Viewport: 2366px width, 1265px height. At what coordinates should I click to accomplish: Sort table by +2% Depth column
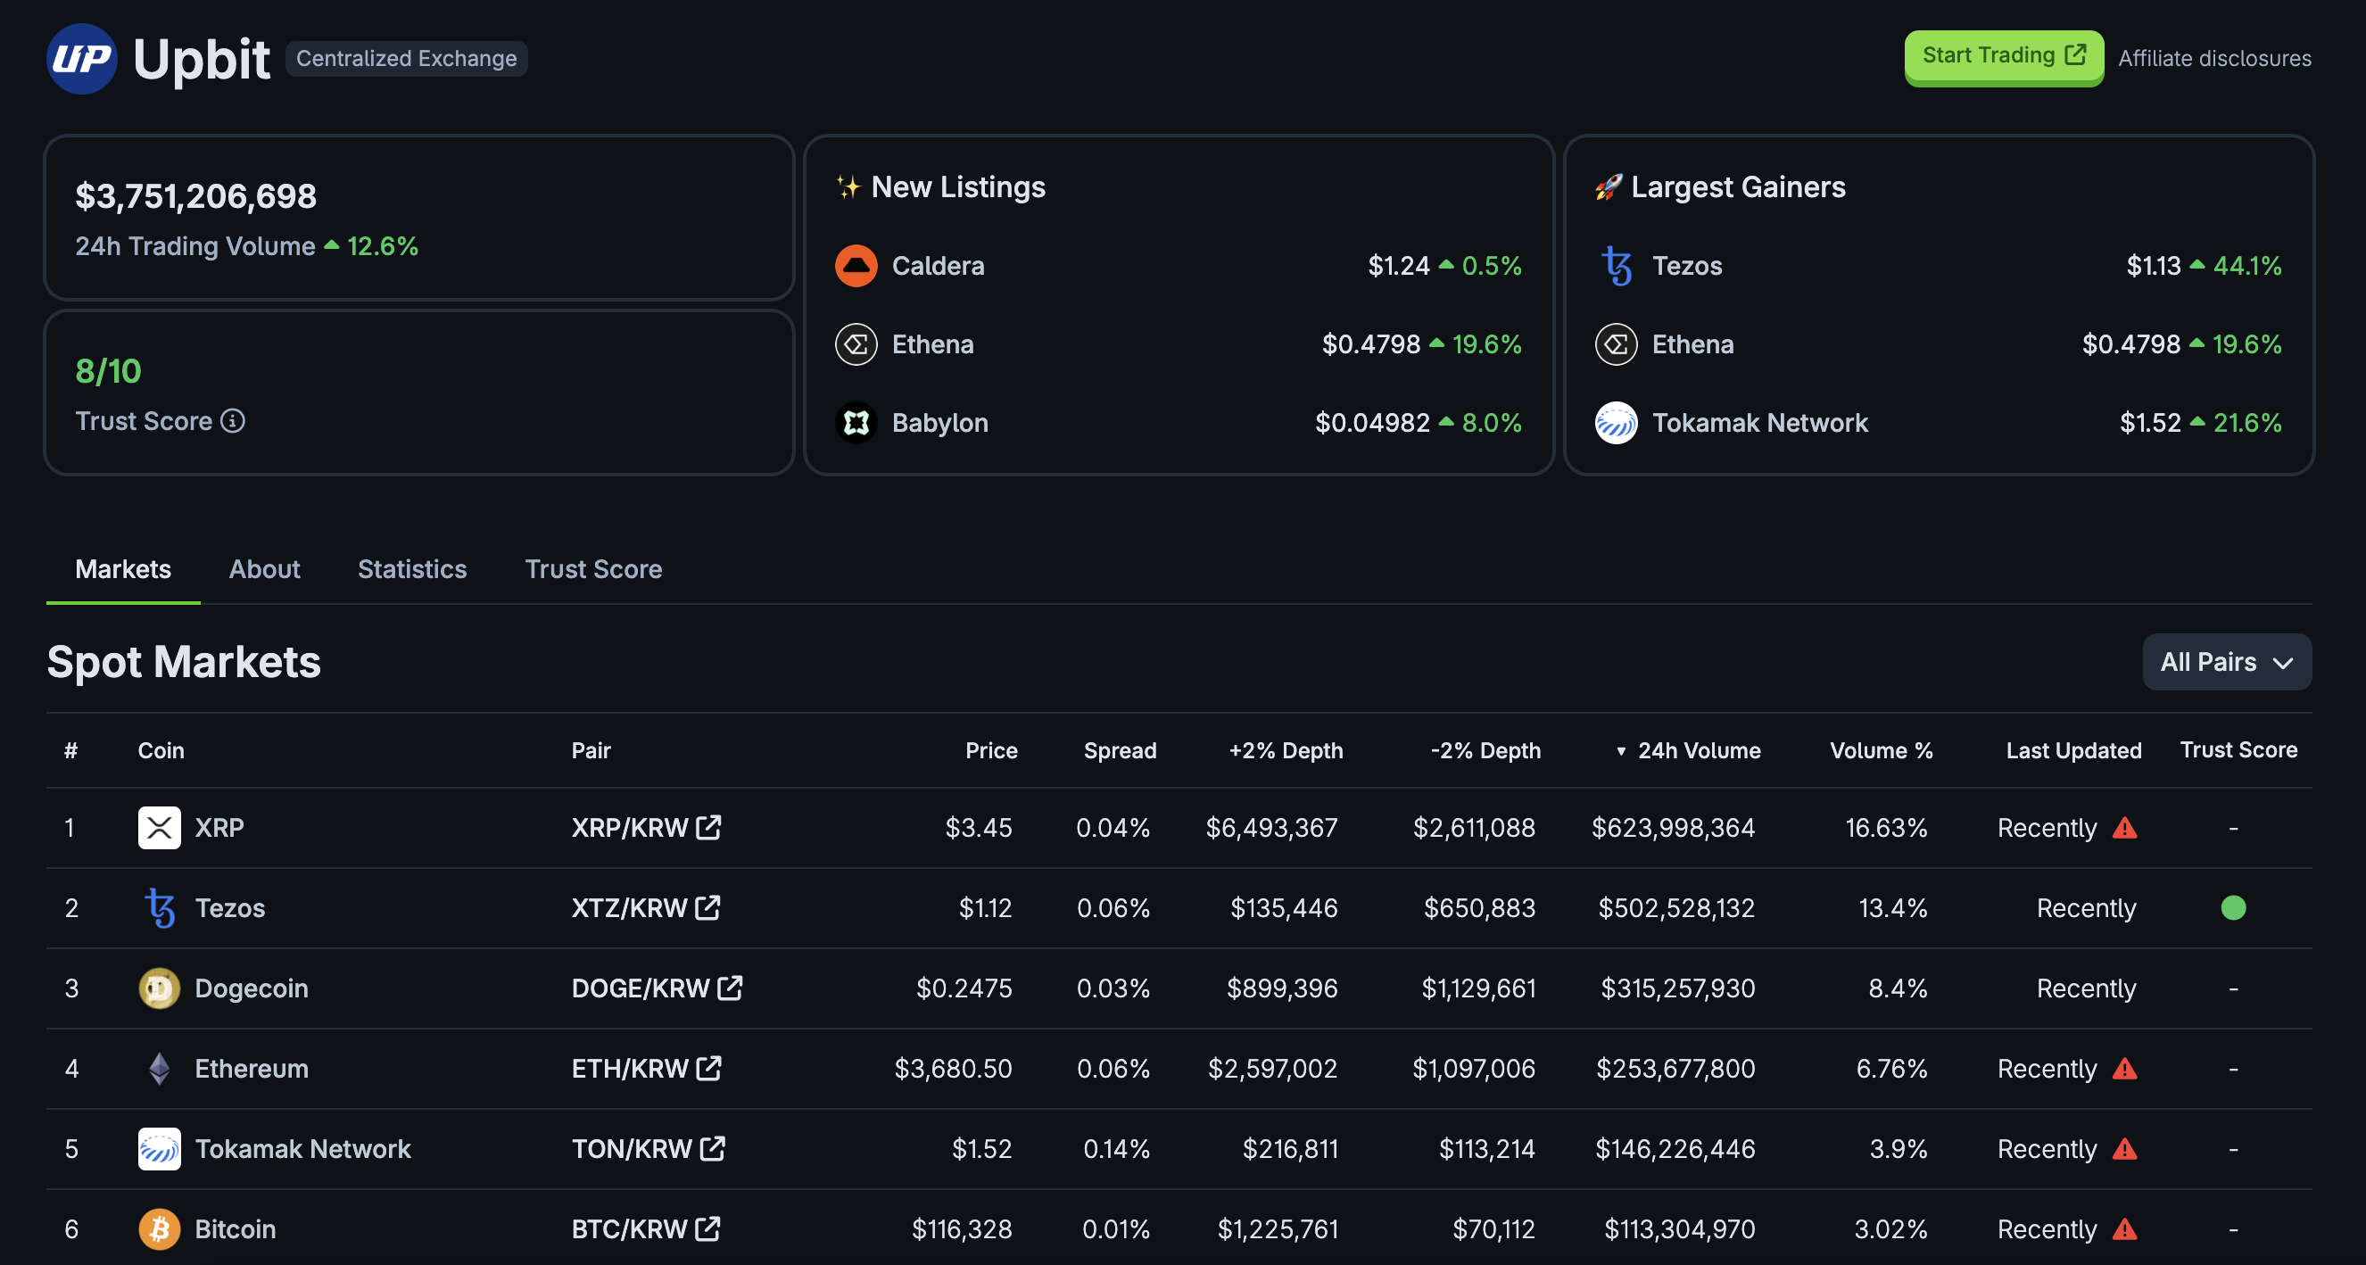pyautogui.click(x=1286, y=750)
